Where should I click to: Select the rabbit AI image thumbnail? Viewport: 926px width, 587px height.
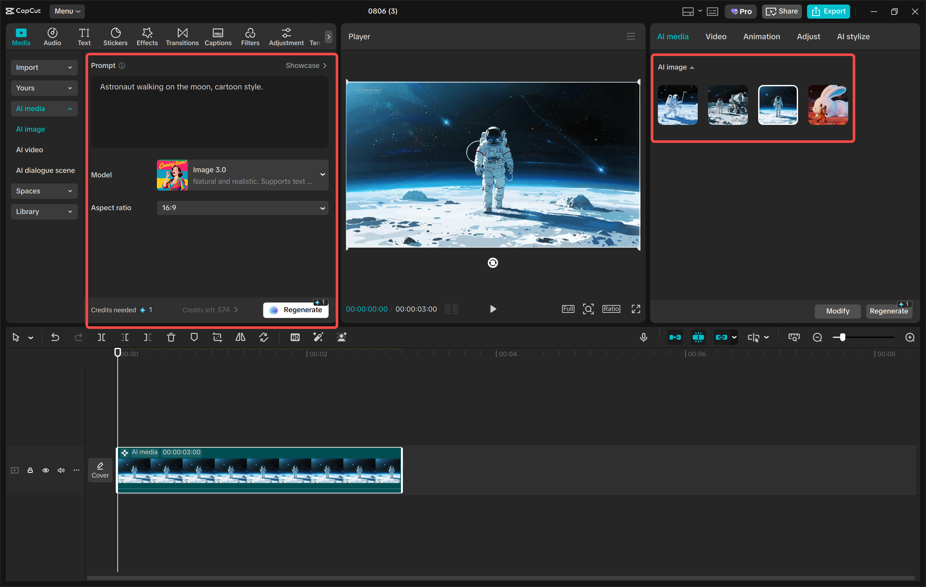pyautogui.click(x=828, y=105)
